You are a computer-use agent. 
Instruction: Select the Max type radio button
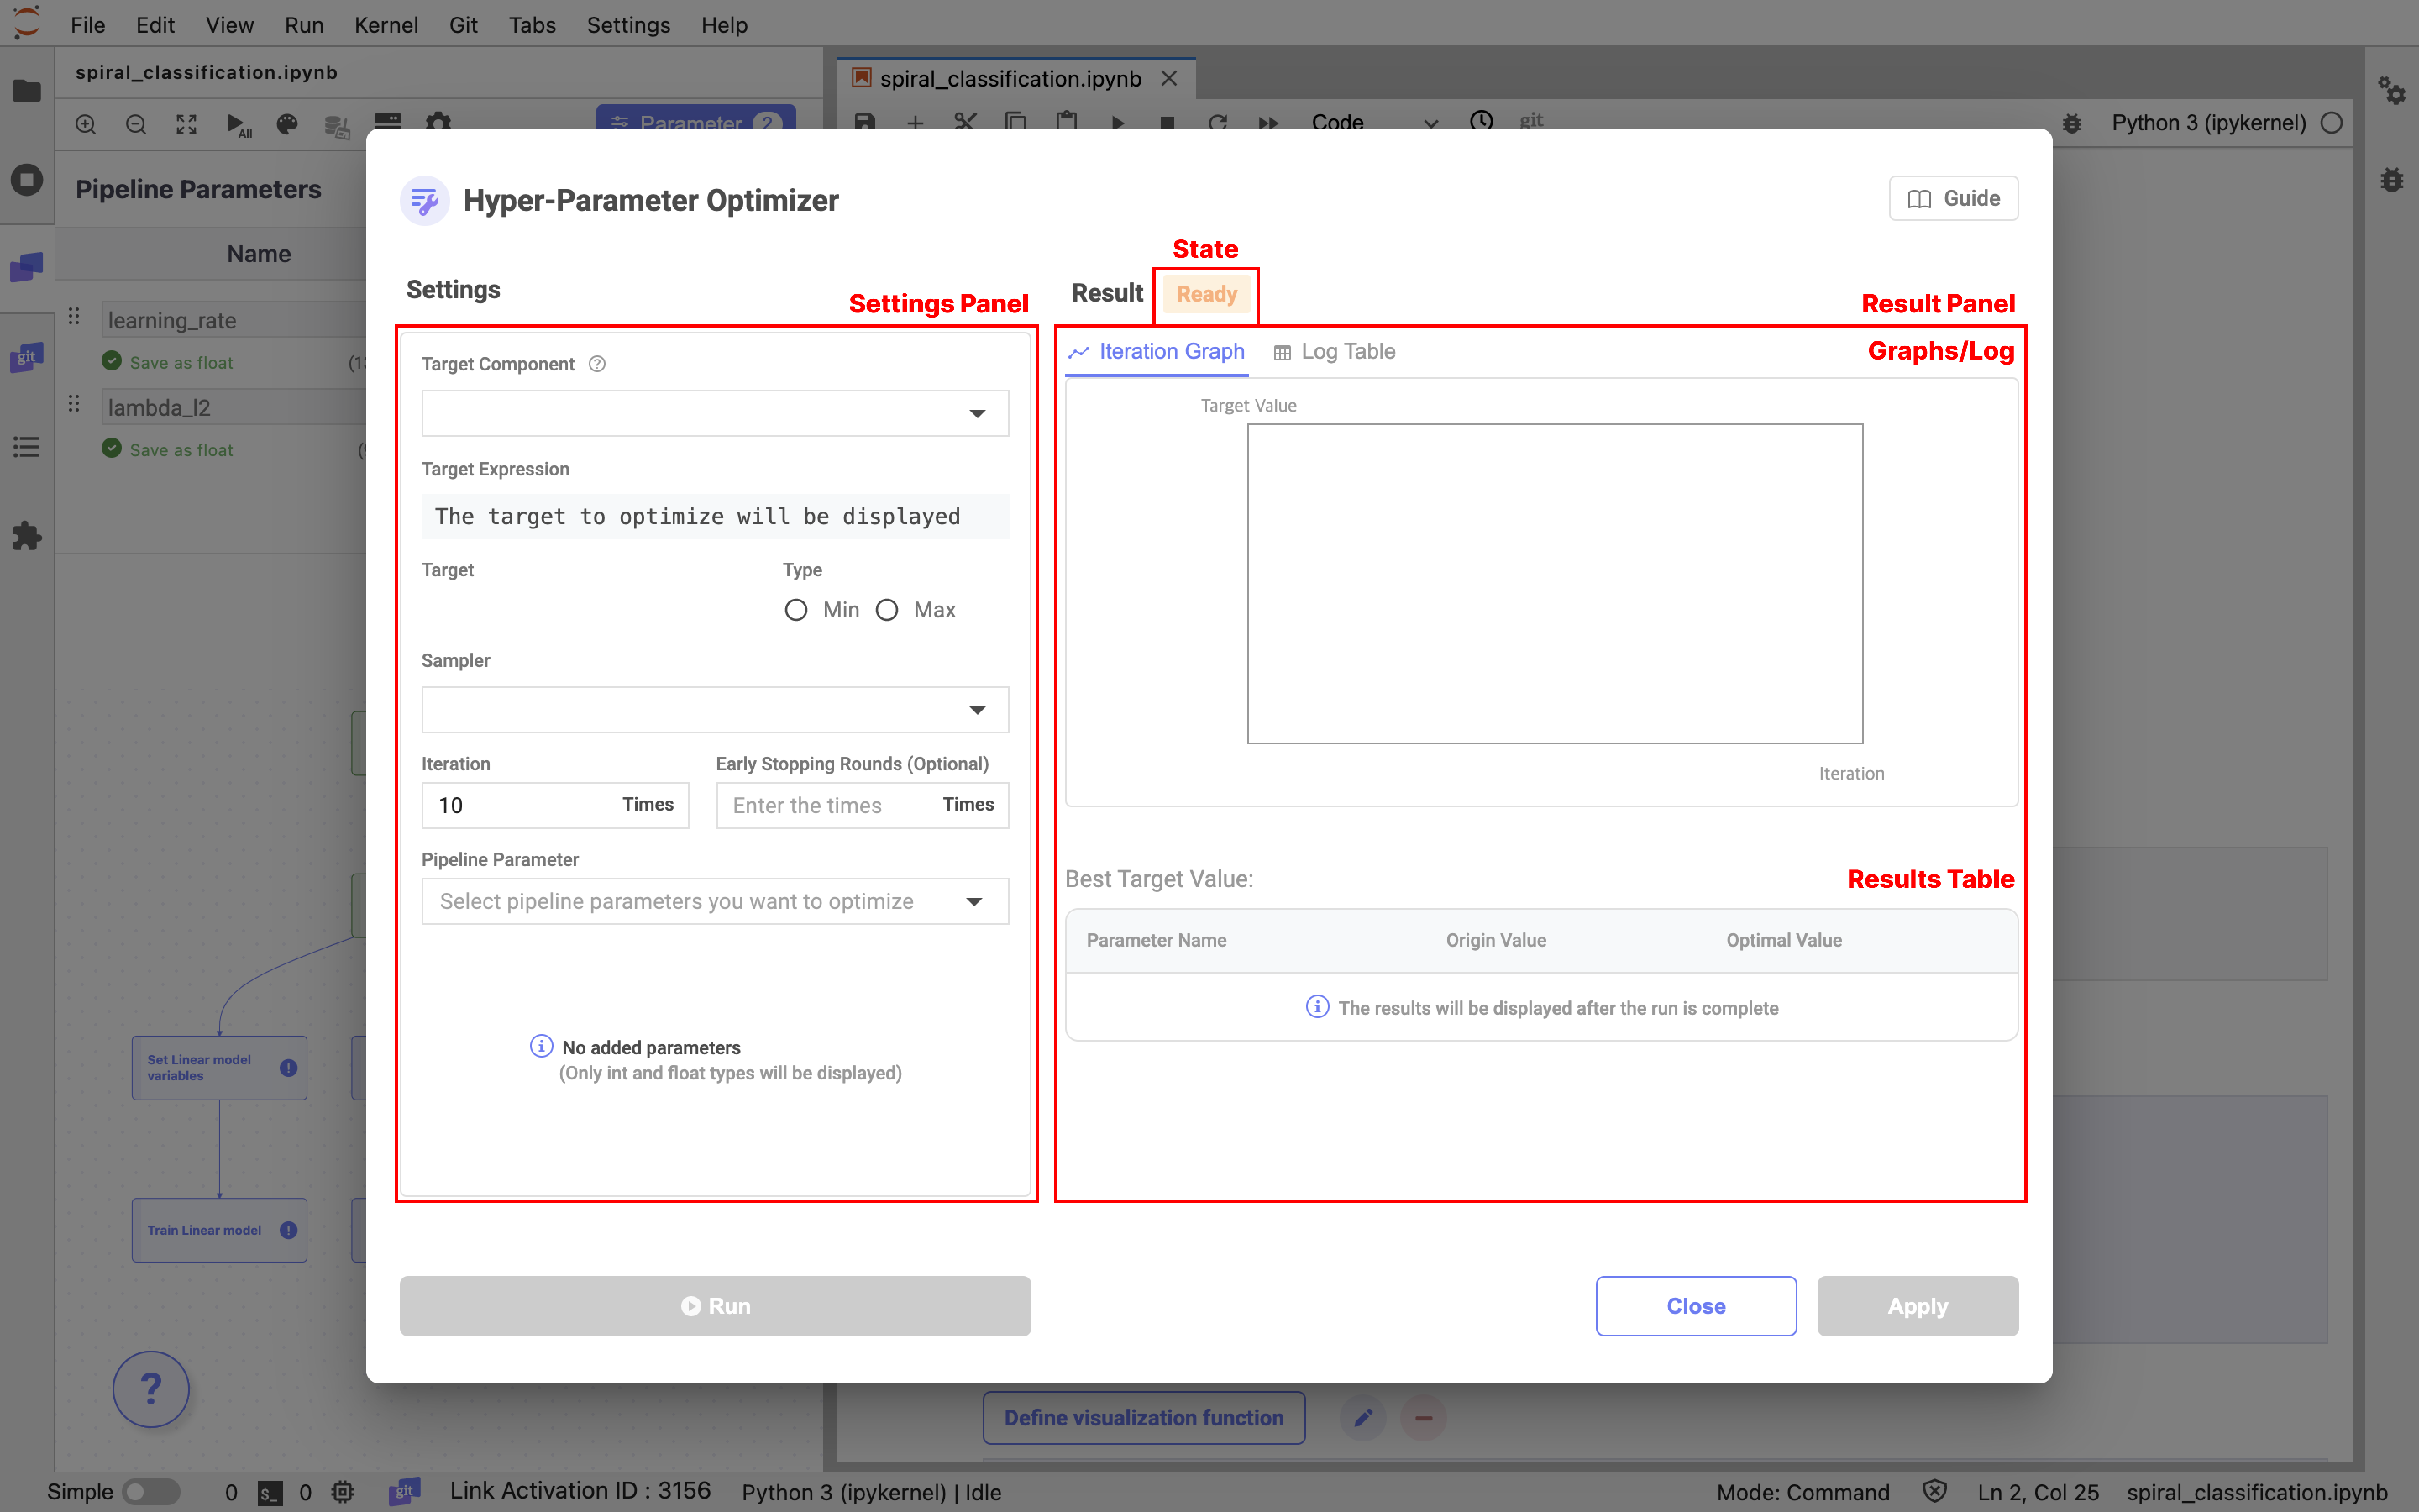click(887, 610)
